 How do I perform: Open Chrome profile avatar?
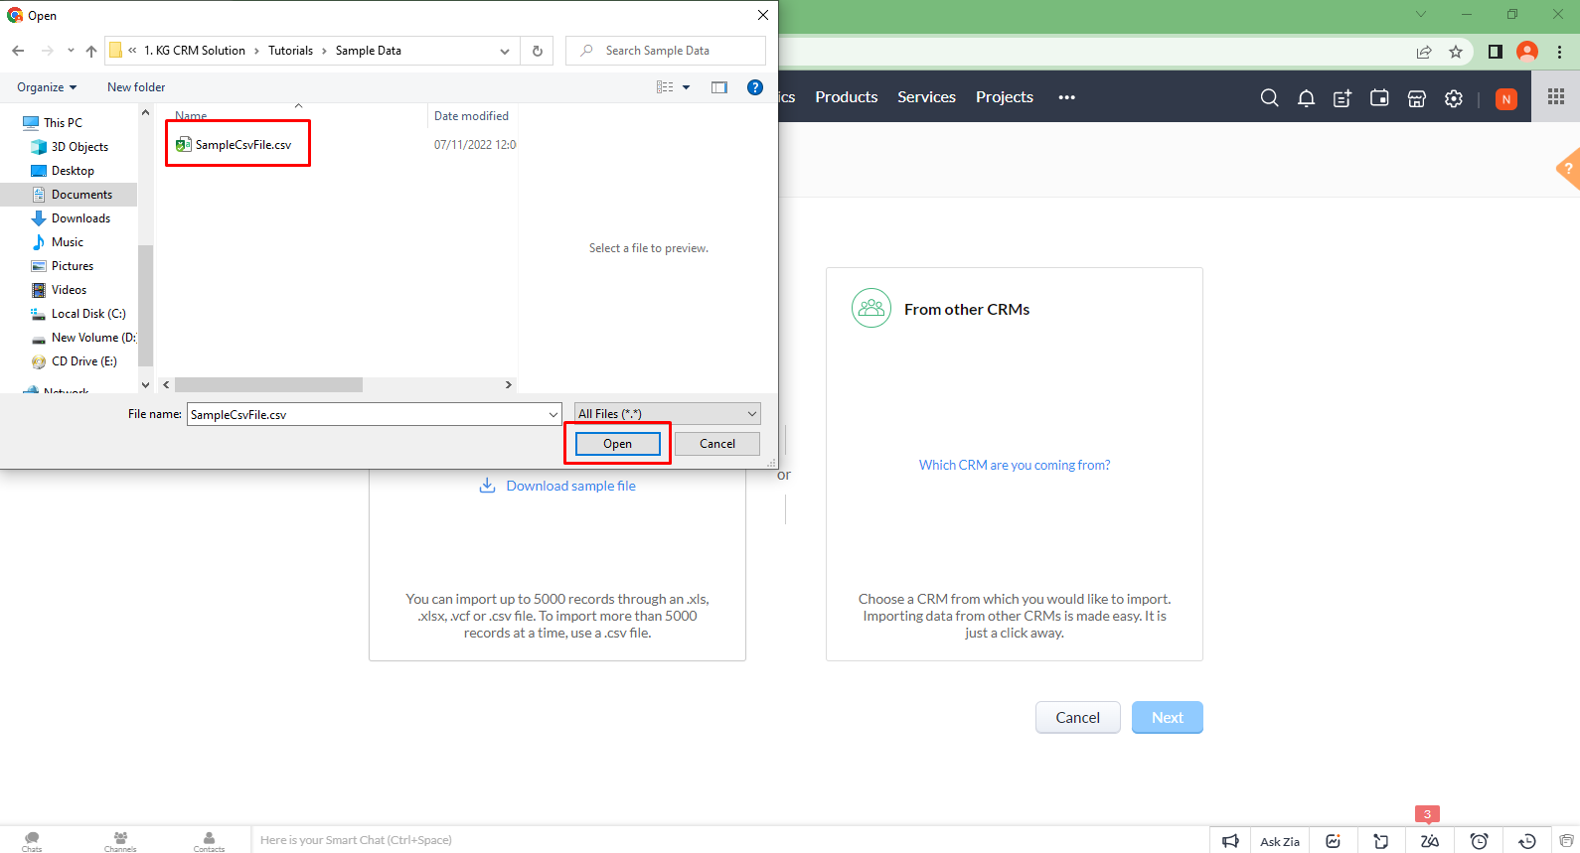click(1527, 52)
